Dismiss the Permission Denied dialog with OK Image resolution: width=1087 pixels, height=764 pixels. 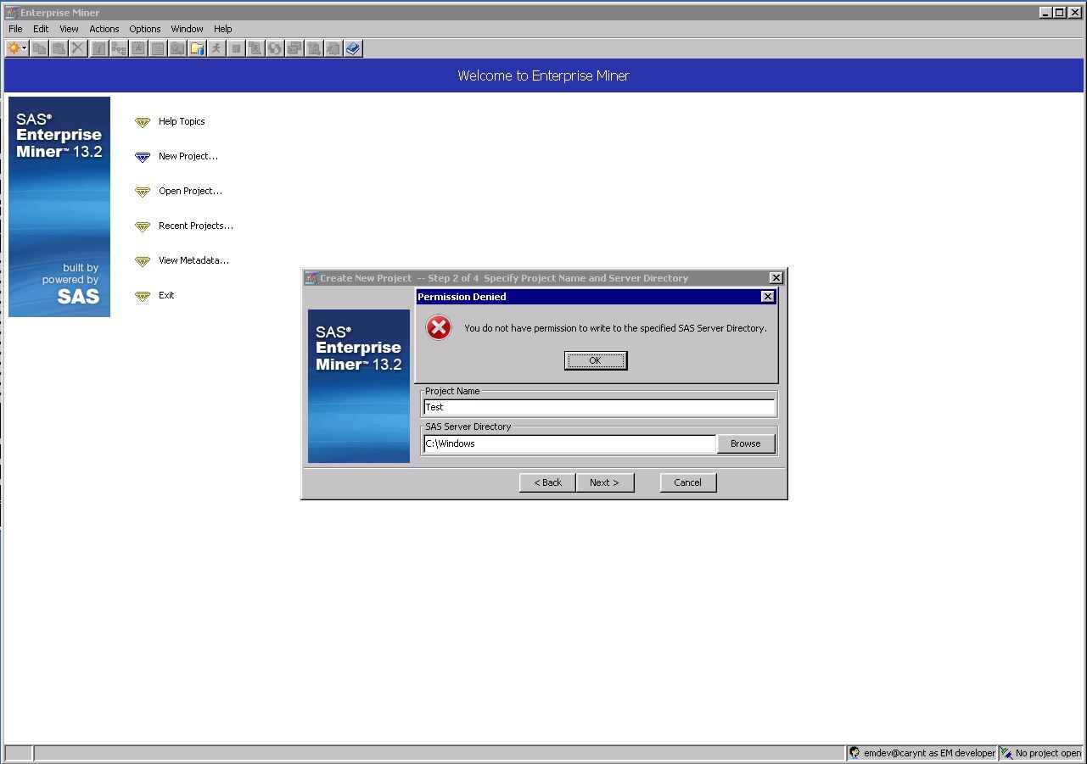(x=595, y=360)
